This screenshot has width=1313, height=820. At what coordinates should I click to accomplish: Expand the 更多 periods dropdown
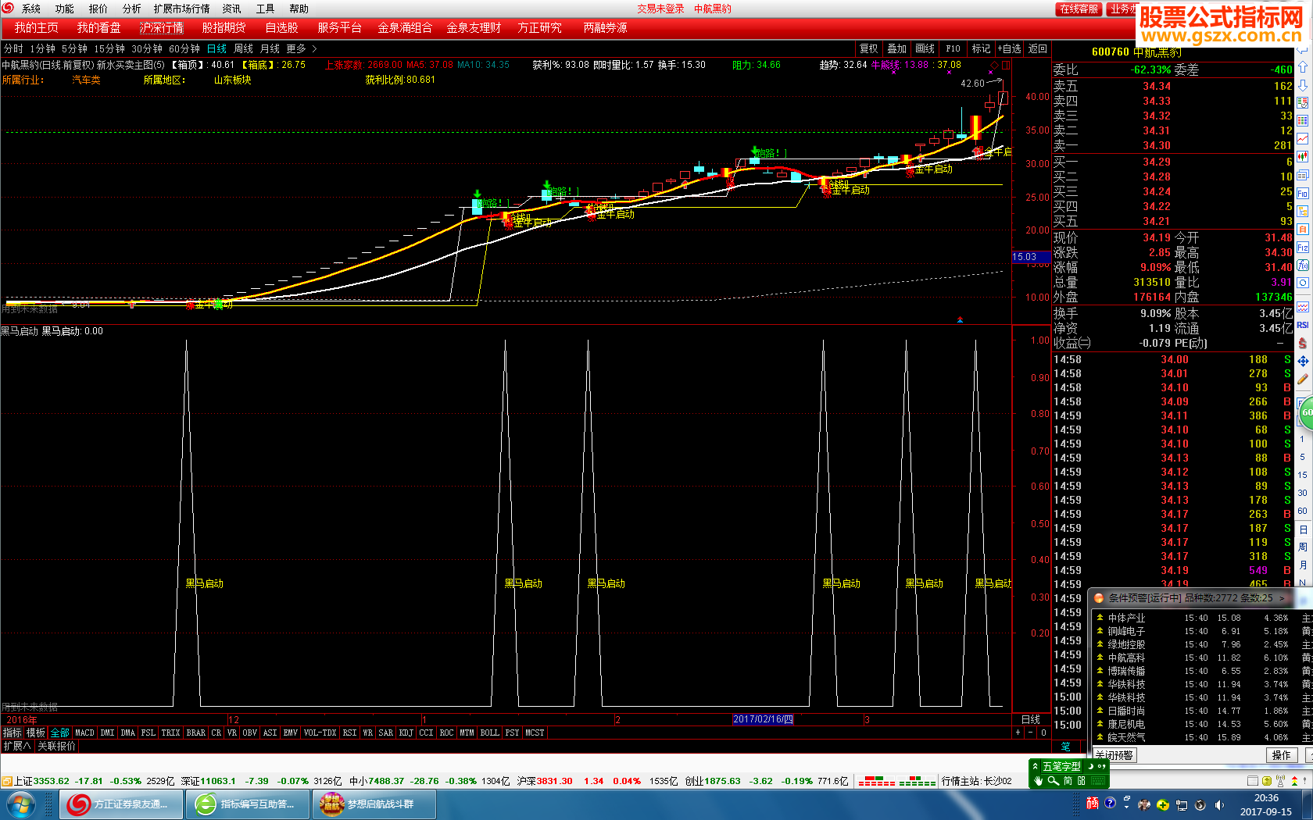click(302, 48)
